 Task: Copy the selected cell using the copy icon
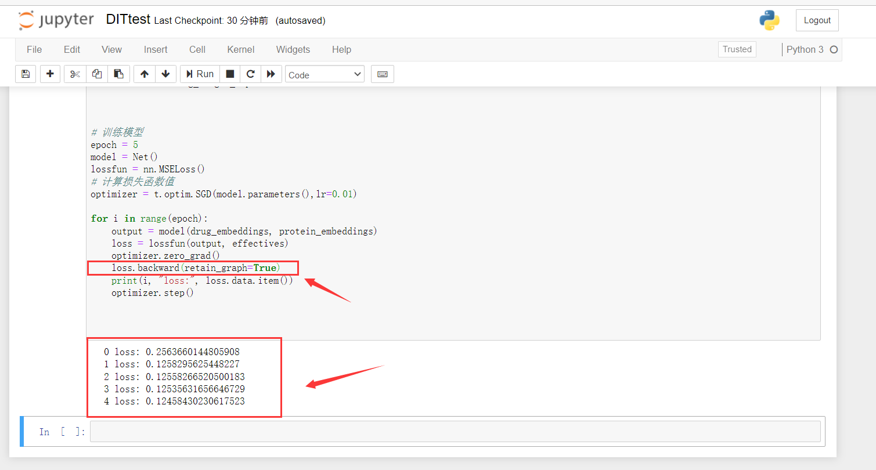tap(97, 74)
